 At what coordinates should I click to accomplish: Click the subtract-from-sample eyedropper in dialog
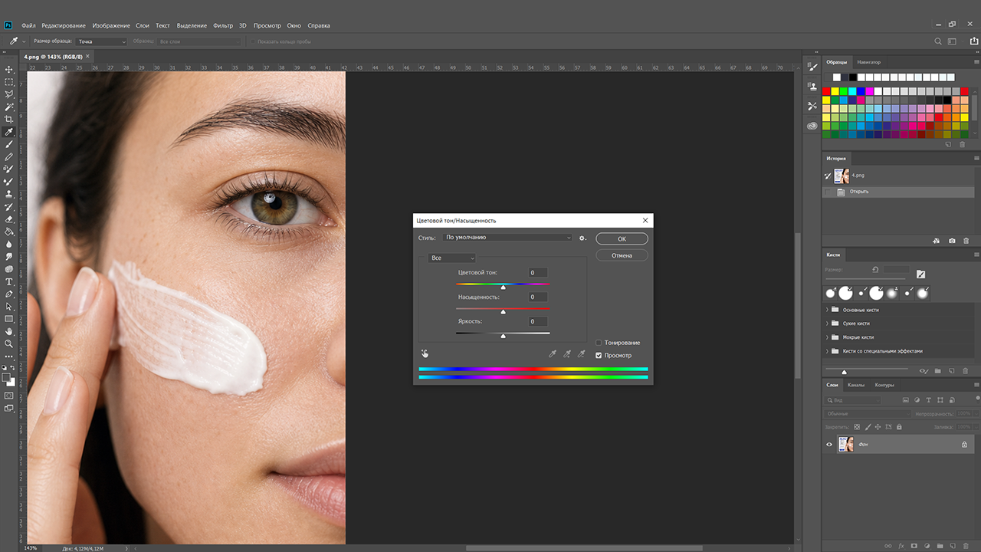[581, 354]
